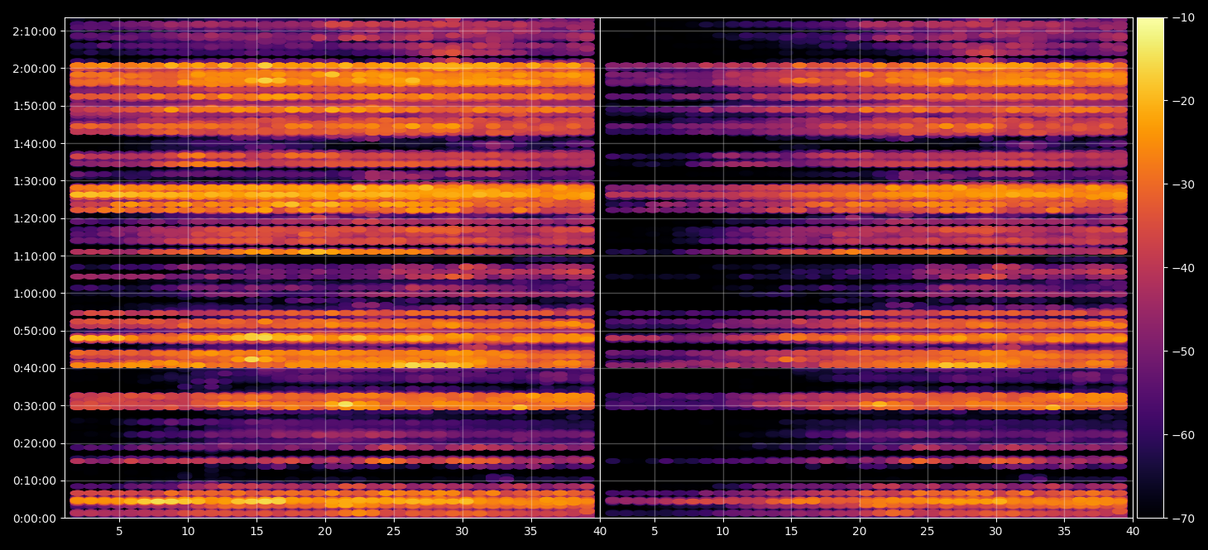Click x-axis label 5 under right heatmap
Viewport: 1208px width, 550px height.
(654, 530)
